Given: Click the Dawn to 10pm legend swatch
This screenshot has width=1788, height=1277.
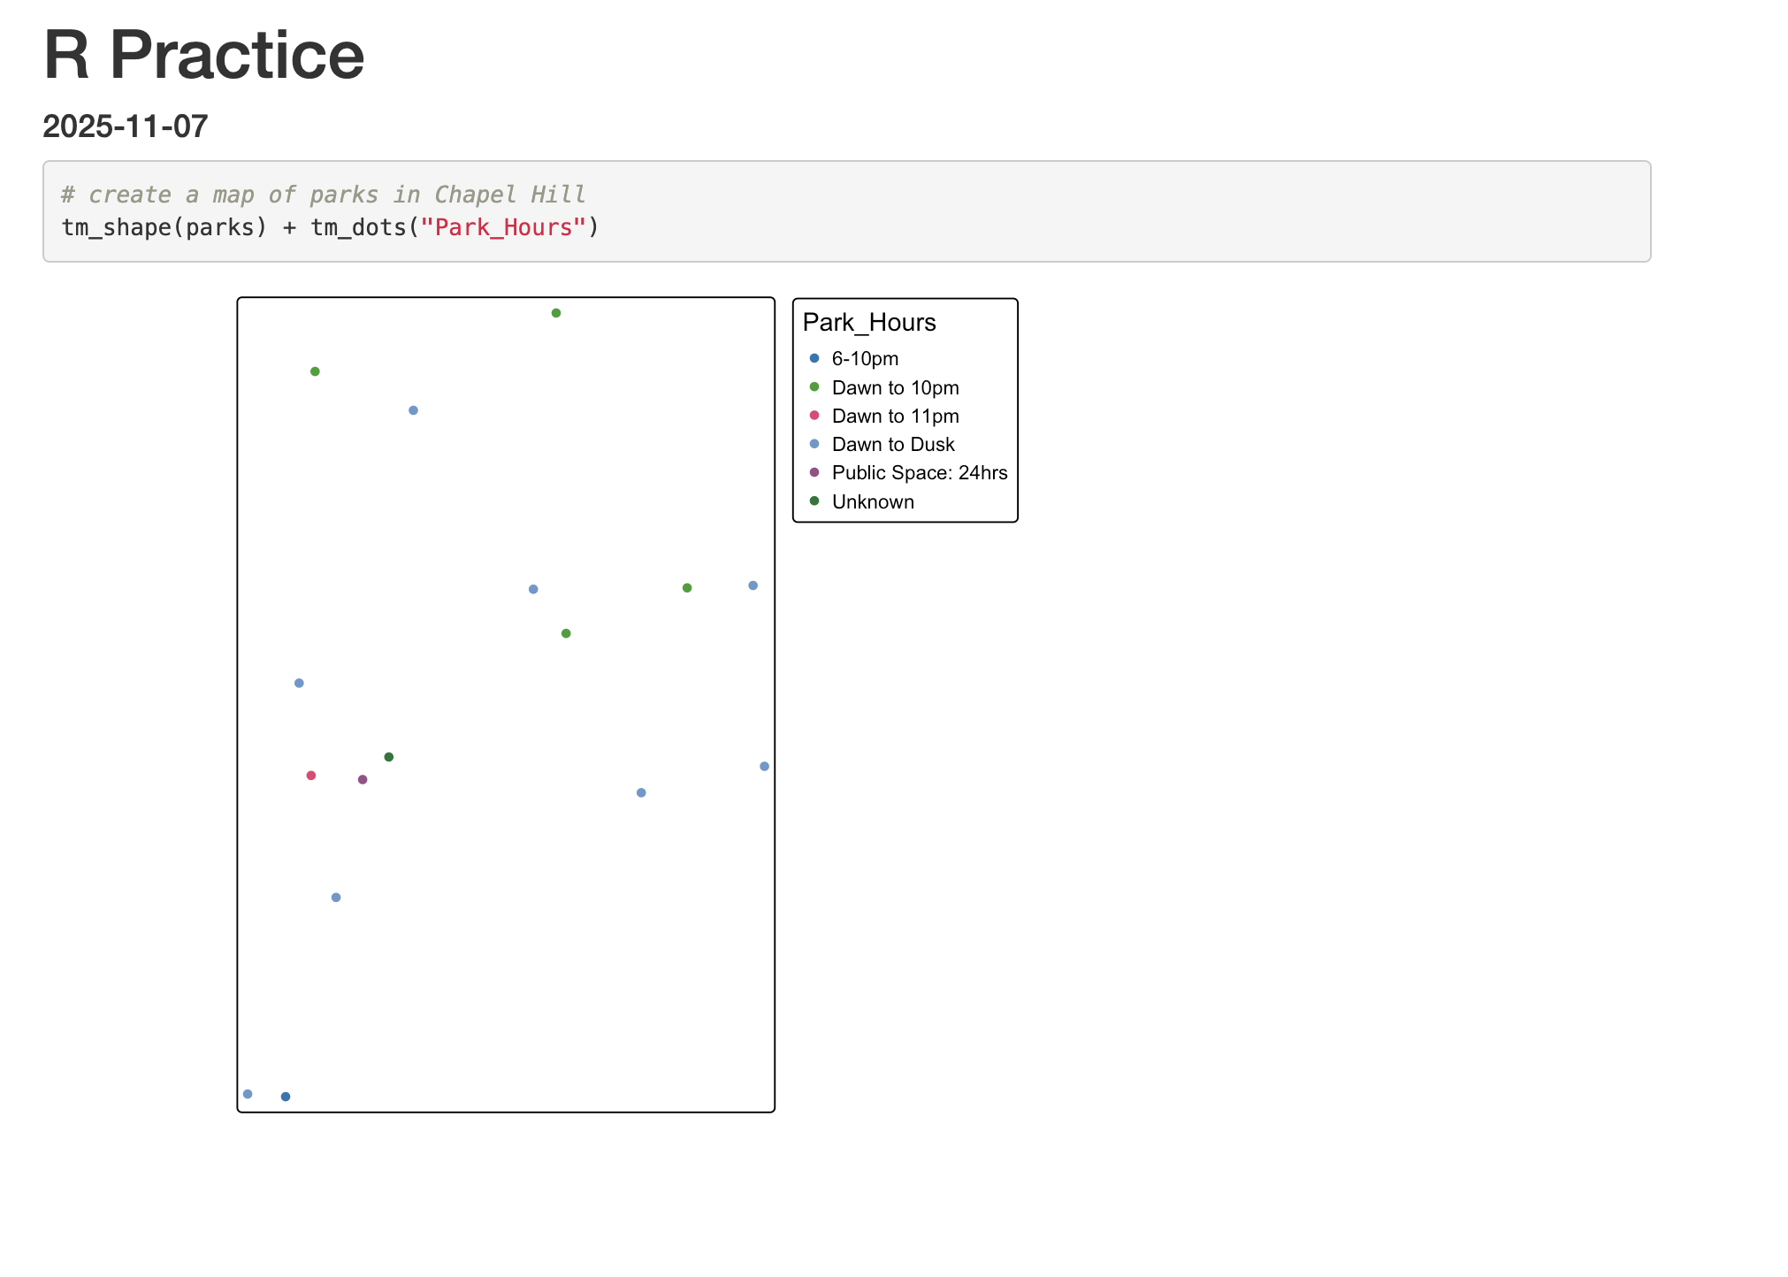Looking at the screenshot, I should click(814, 387).
